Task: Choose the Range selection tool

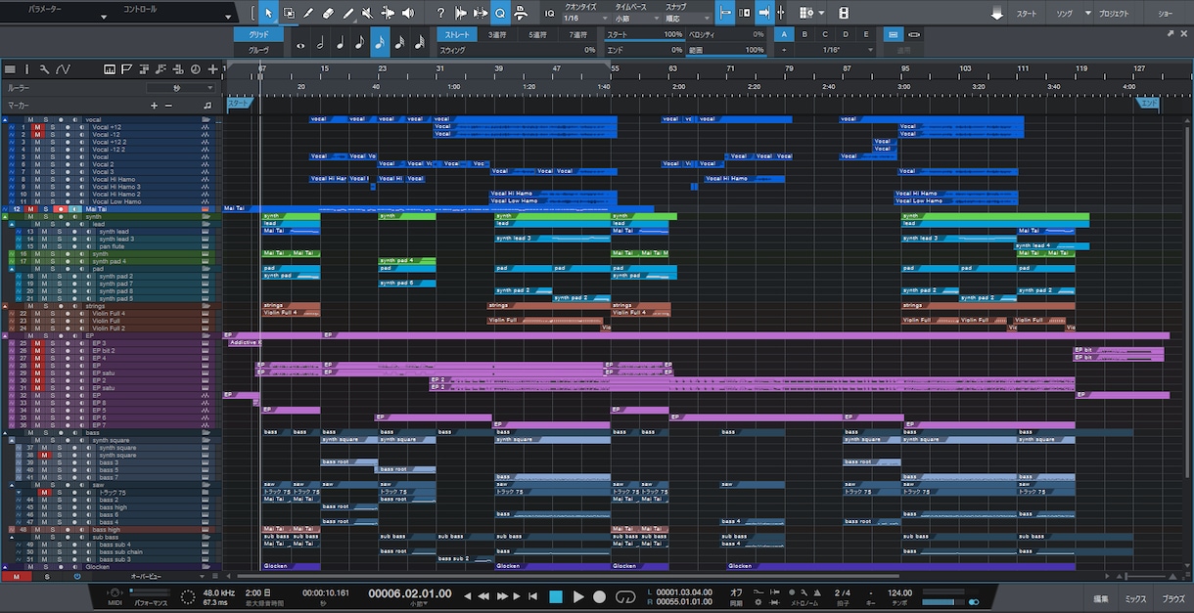Action: 289,13
